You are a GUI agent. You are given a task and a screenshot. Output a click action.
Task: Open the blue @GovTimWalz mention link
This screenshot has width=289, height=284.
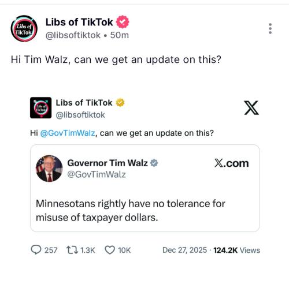tap(68, 133)
